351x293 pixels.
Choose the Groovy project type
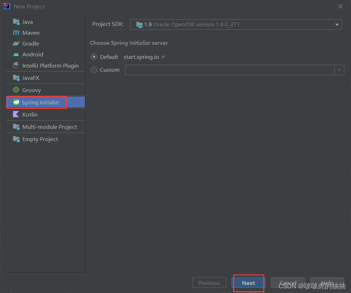(45, 90)
